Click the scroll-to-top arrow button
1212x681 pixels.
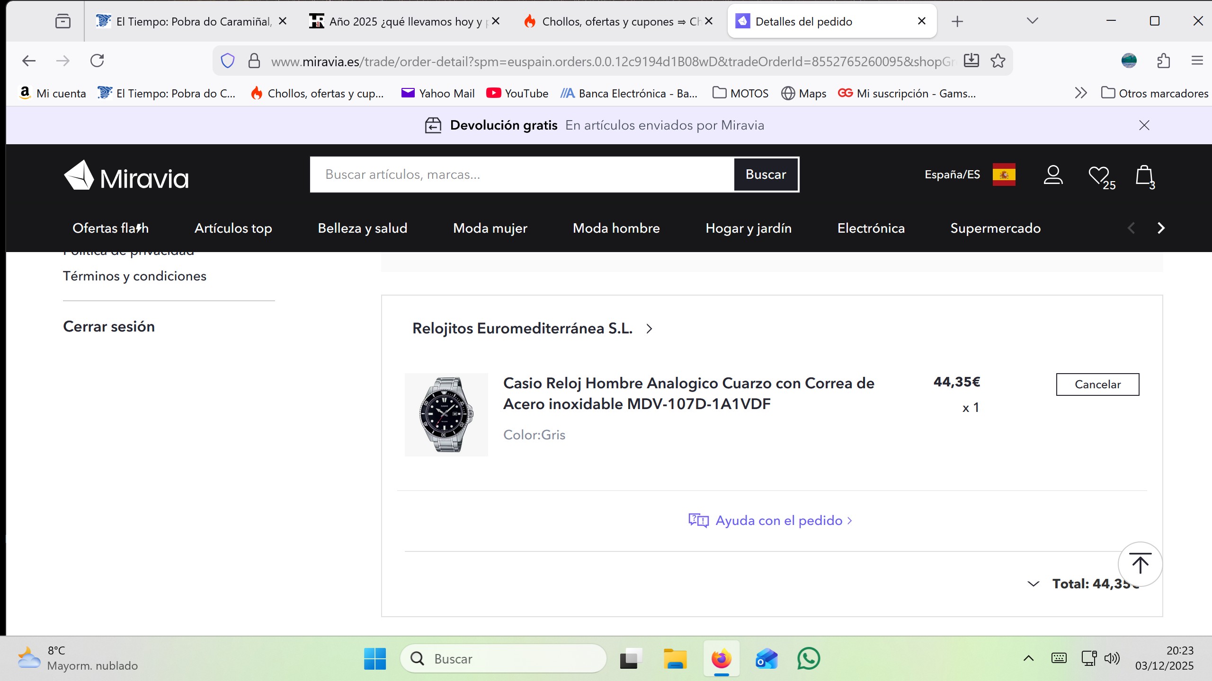coord(1140,564)
